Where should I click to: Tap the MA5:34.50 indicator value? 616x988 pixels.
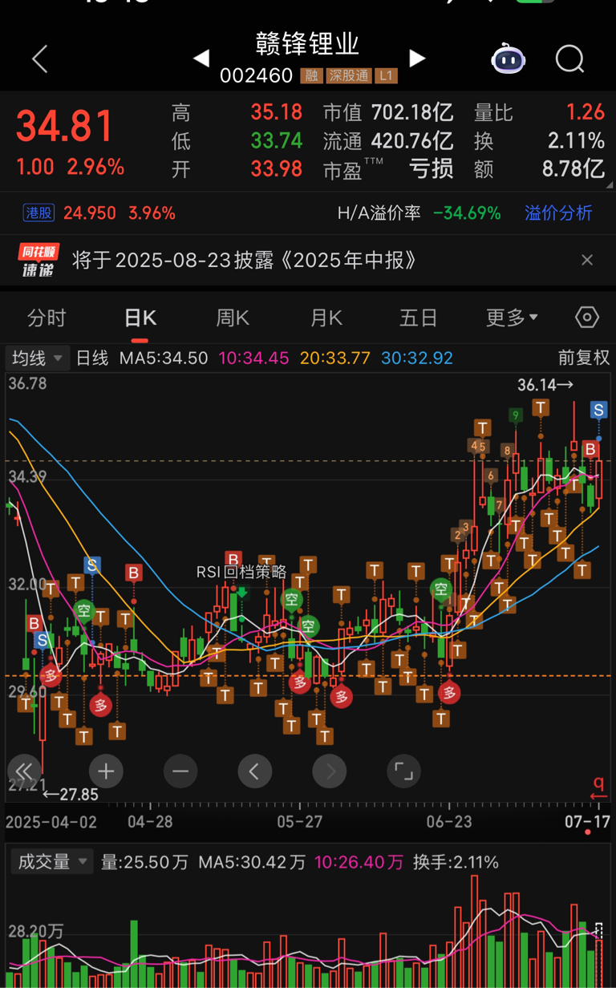pyautogui.click(x=164, y=358)
